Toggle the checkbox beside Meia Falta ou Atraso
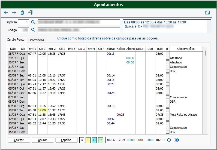Viewport: 217px width, 150px height. 167,115
